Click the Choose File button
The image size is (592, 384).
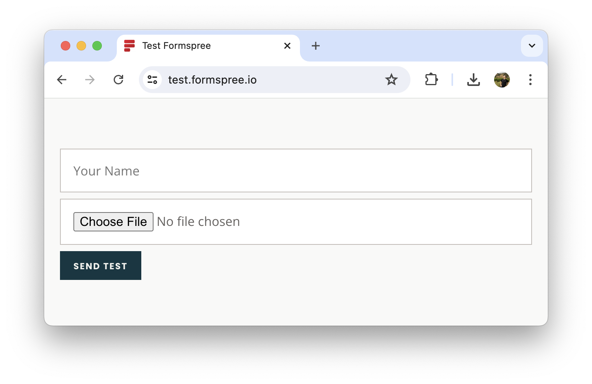coord(113,222)
